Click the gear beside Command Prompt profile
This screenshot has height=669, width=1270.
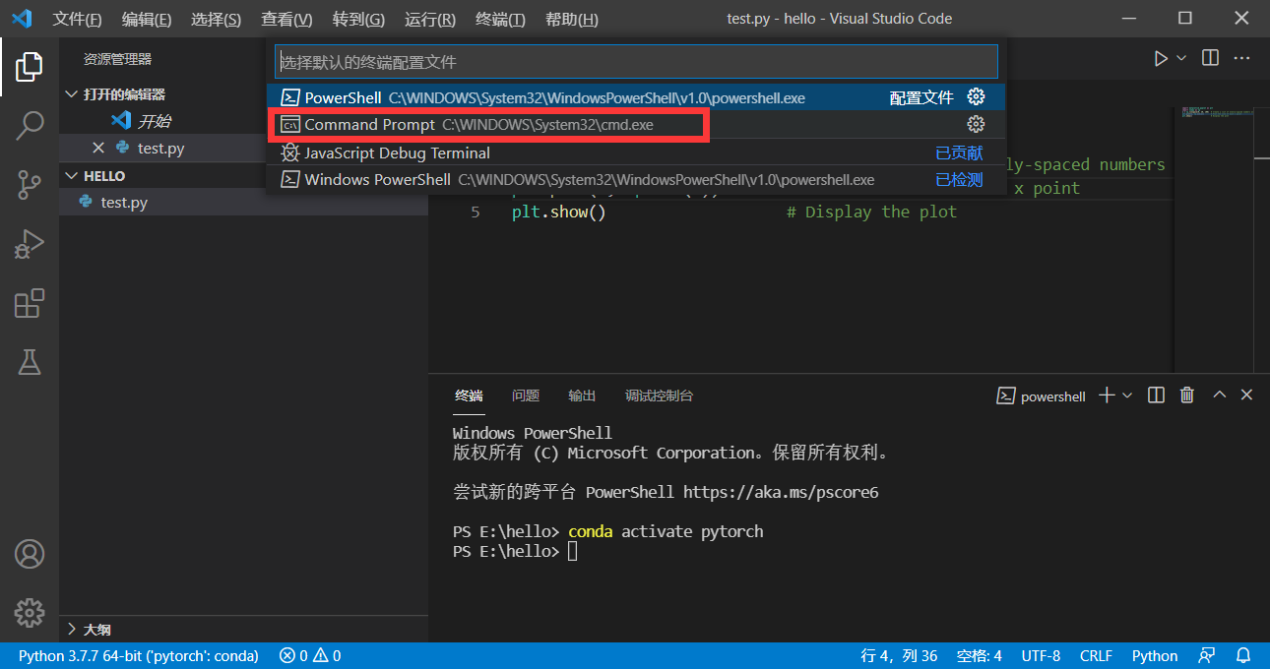click(976, 124)
